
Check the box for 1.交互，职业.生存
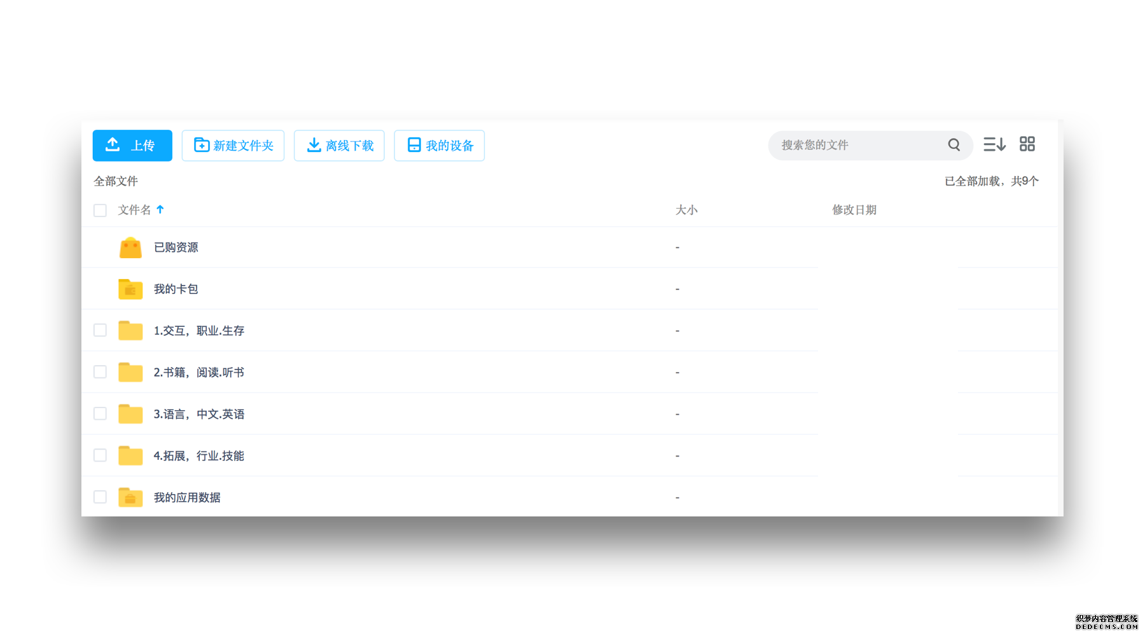point(100,330)
